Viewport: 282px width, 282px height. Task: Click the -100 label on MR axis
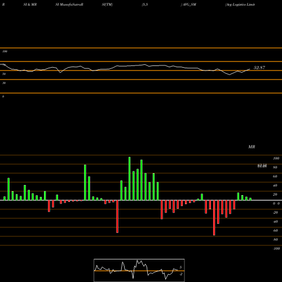[x=276, y=249]
